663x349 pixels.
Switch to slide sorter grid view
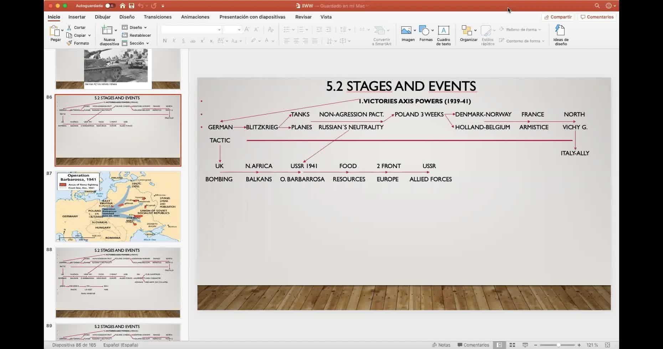coord(512,345)
